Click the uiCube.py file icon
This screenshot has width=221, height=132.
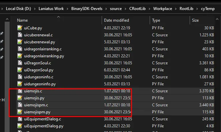click(x=20, y=28)
